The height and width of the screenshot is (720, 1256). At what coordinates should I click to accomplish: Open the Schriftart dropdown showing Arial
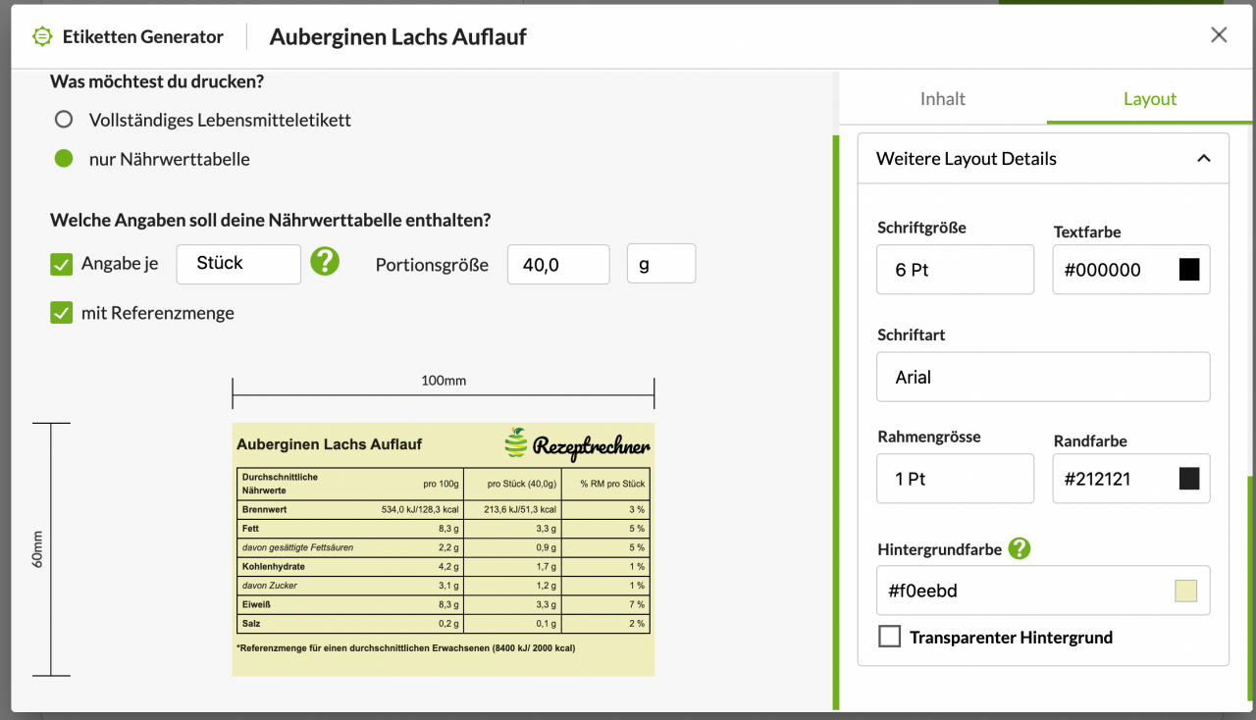pos(1043,377)
